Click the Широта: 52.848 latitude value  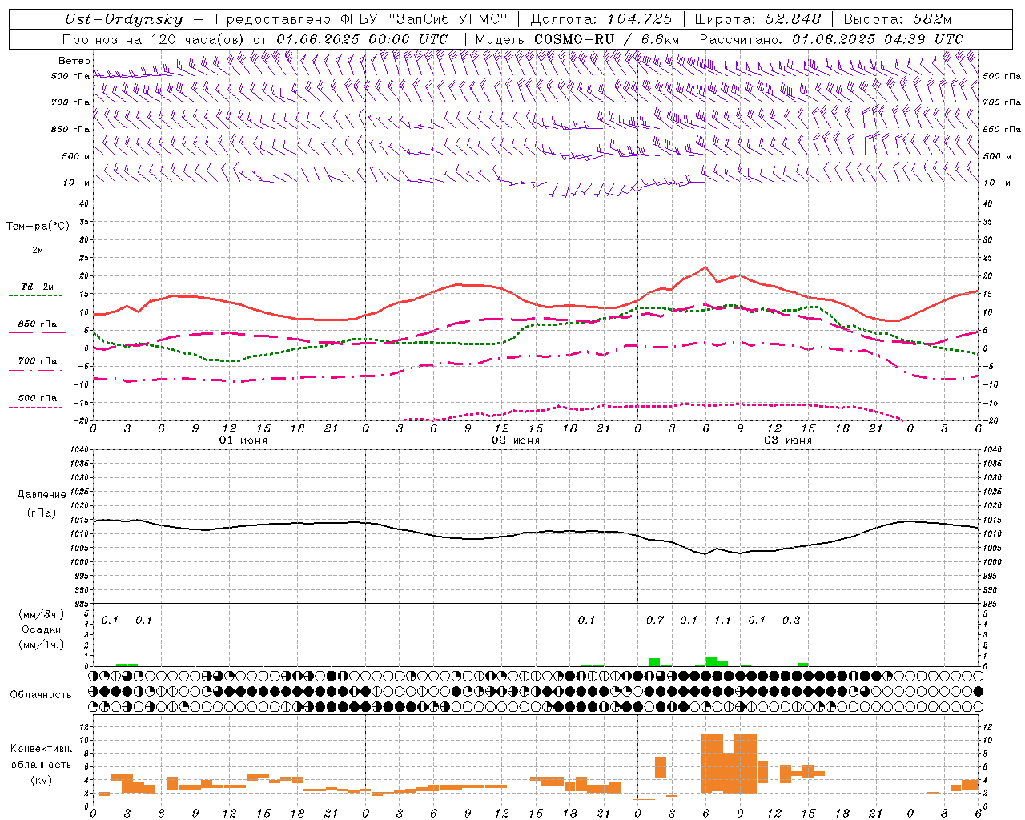(x=758, y=20)
